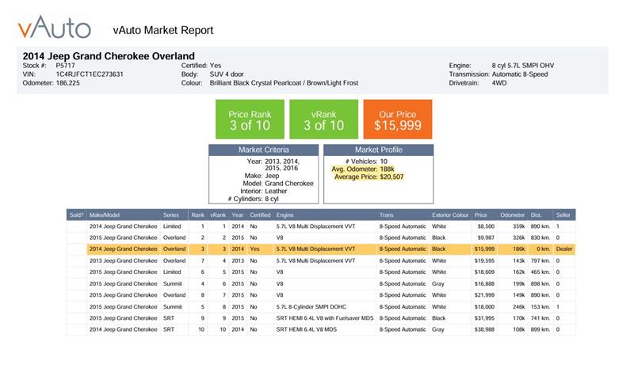The height and width of the screenshot is (380, 634).
Task: Select the $19,595 price cell
Action: click(x=484, y=261)
